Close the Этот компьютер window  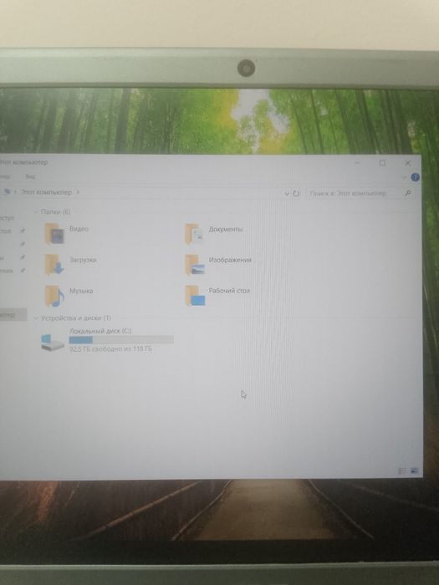click(408, 163)
